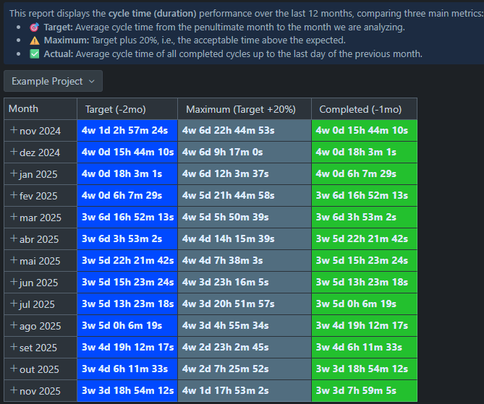This screenshot has height=404, width=484.
Task: Click the Maximum (Target +20%) header
Action: tap(240, 109)
